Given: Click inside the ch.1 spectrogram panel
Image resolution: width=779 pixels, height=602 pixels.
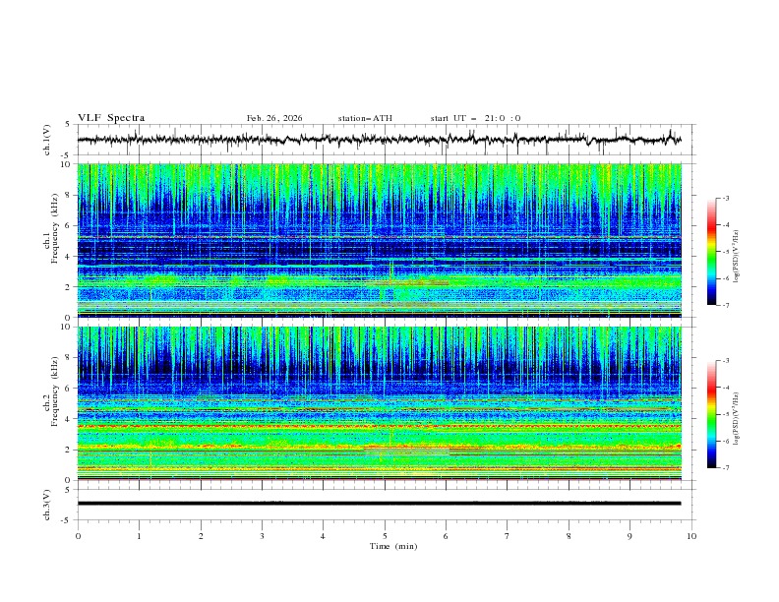Looking at the screenshot, I should pos(380,240).
